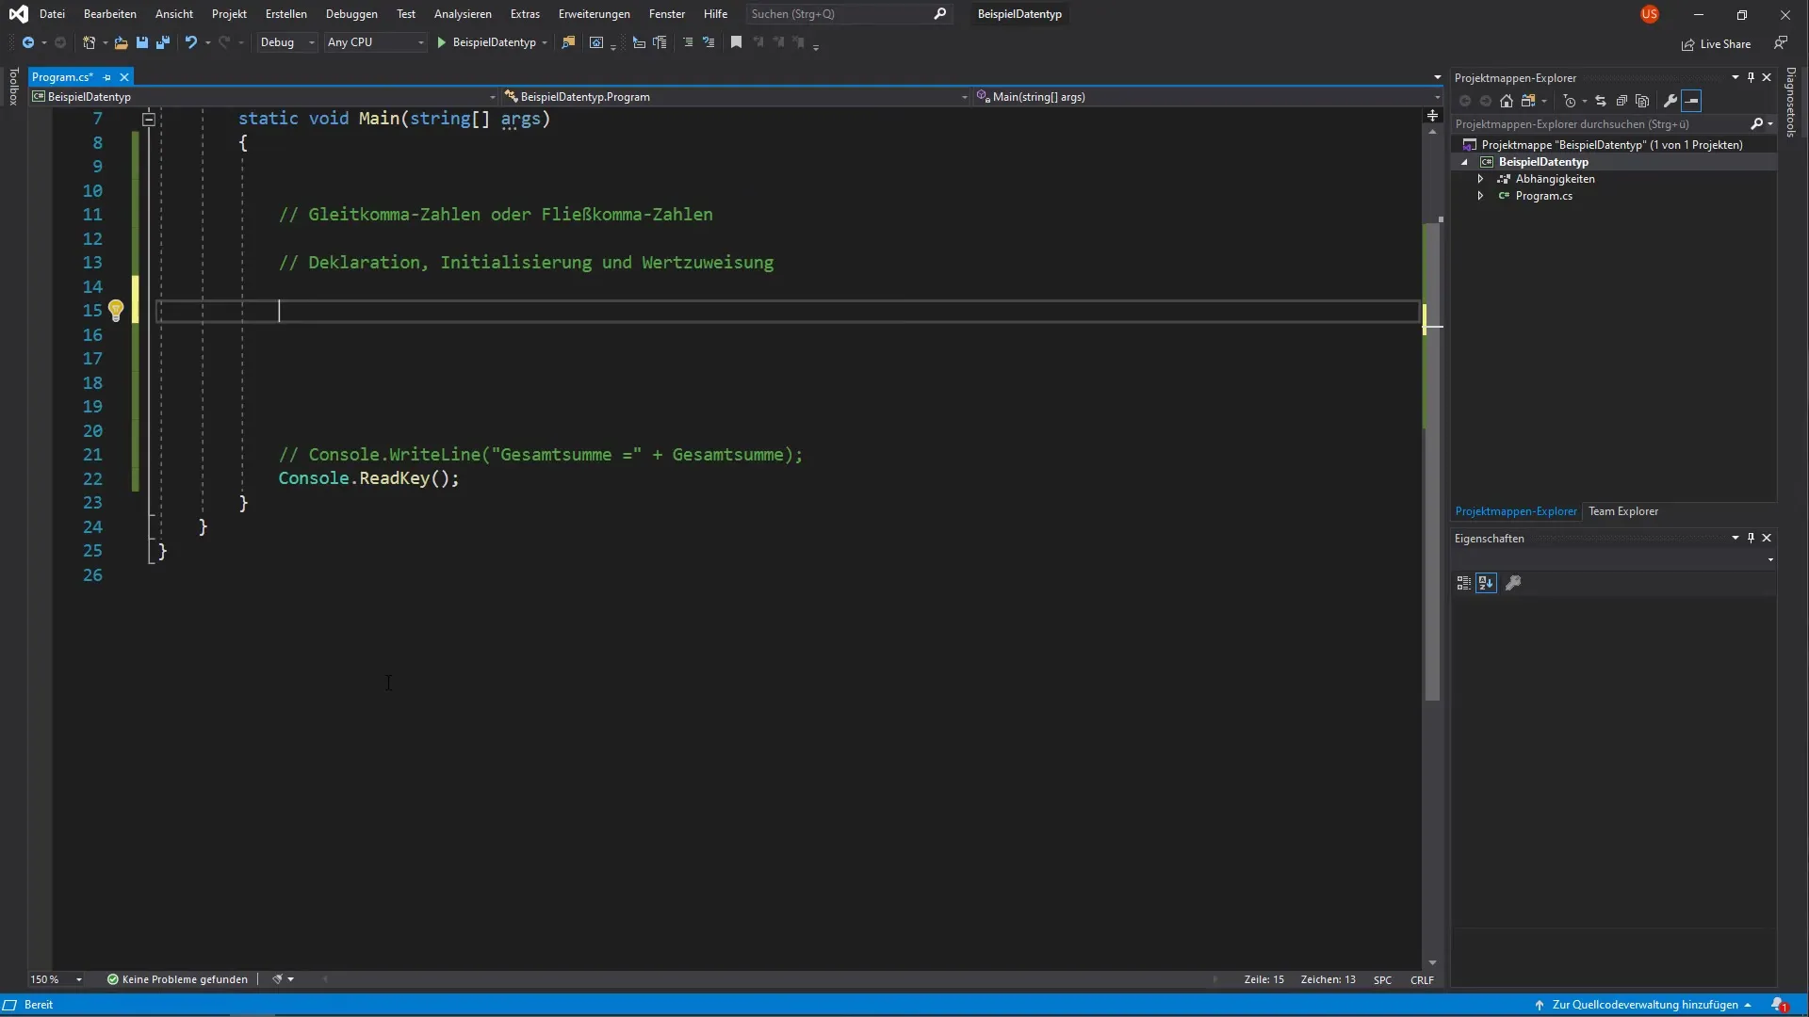Expand the Abhängigkeiten tree node
Image resolution: width=1809 pixels, height=1017 pixels.
[1480, 179]
